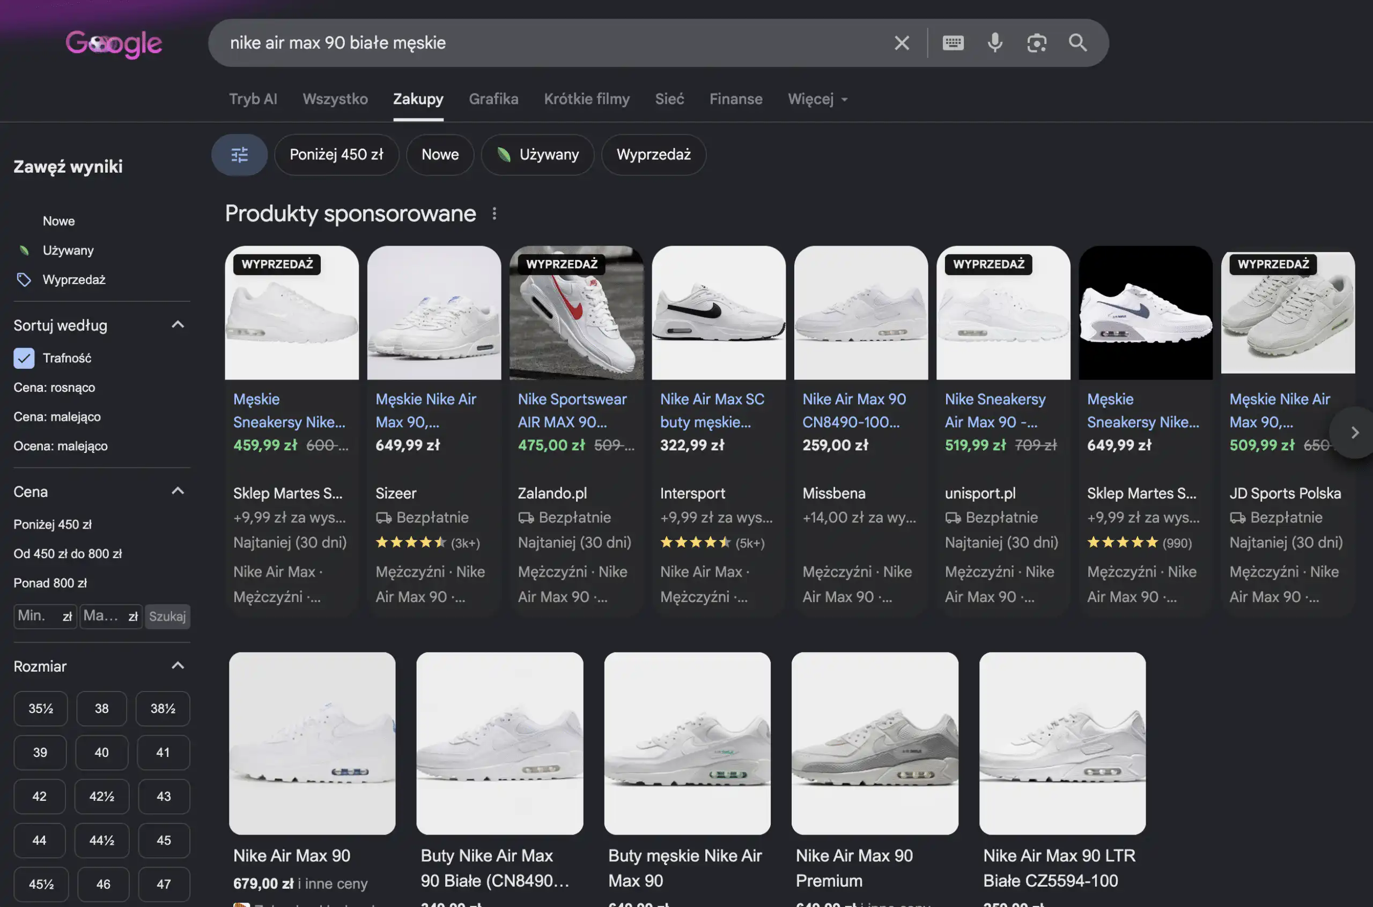Open the Zalando.pl Nike Sportswear AIR MAX 90 product
Image resolution: width=1373 pixels, height=907 pixels.
572,411
